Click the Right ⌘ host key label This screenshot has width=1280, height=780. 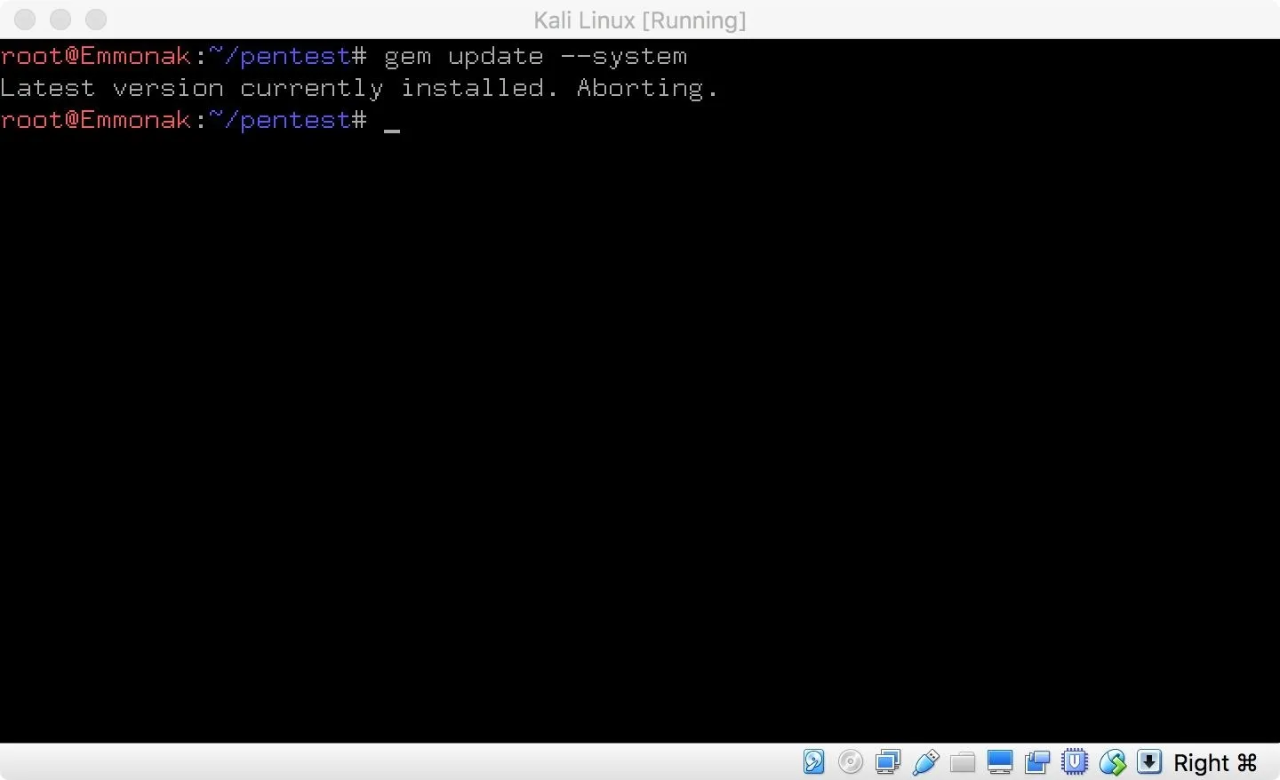tap(1215, 763)
